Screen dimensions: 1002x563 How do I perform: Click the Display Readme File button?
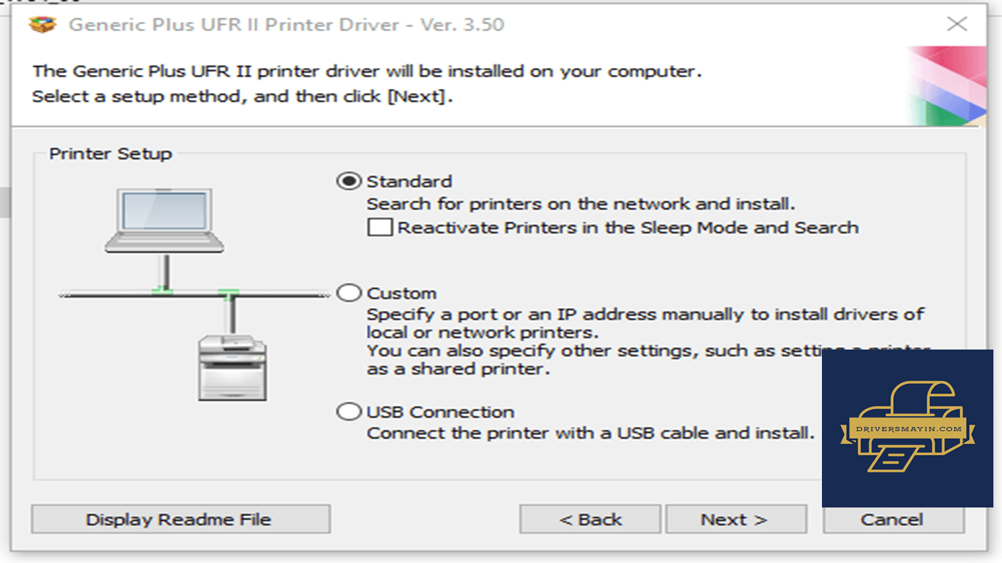click(x=181, y=519)
